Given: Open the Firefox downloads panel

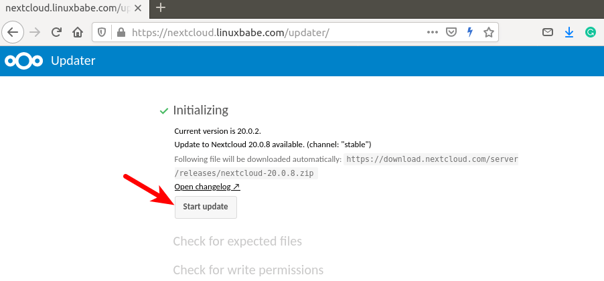Looking at the screenshot, I should point(569,32).
